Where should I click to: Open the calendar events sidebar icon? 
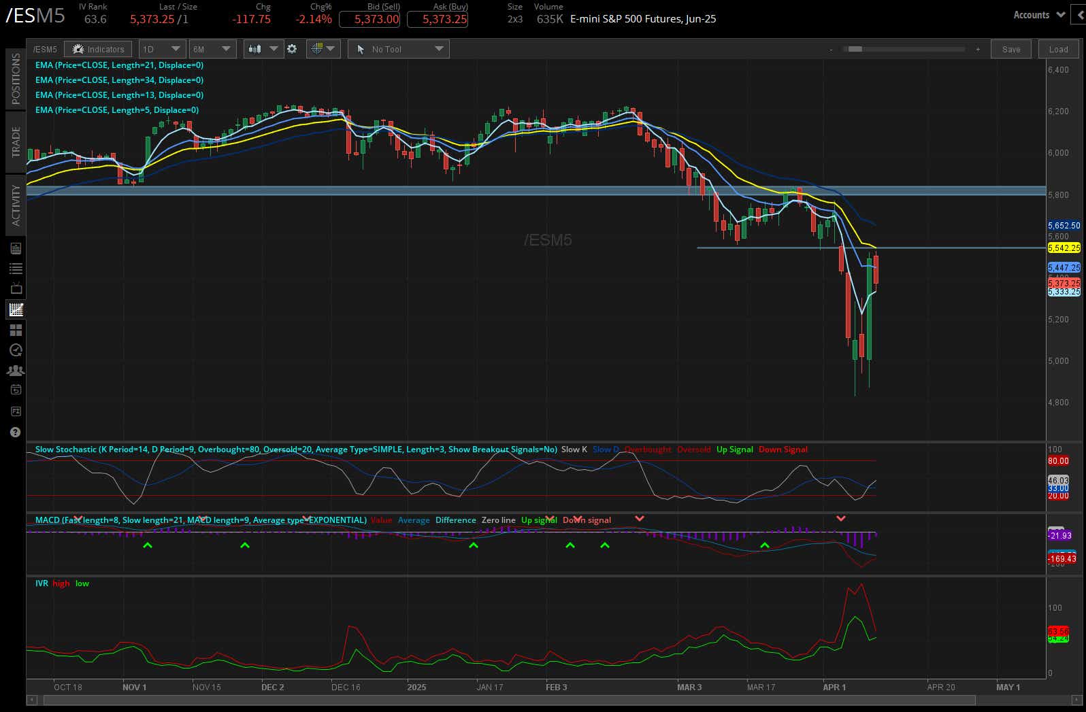[x=16, y=390]
